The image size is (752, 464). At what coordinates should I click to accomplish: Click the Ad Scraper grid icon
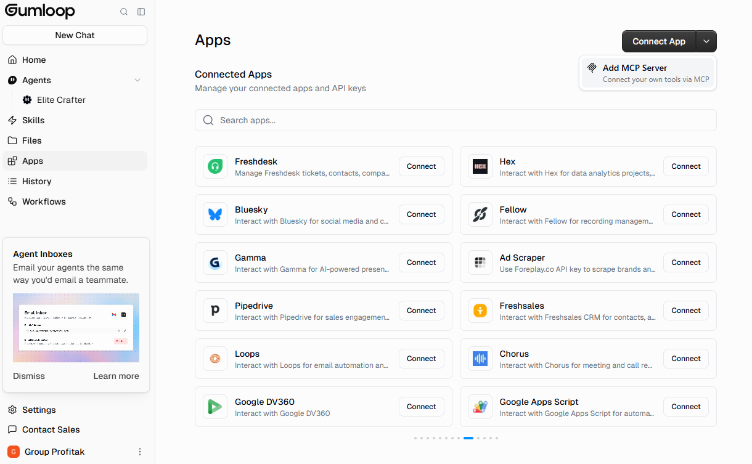tap(480, 263)
